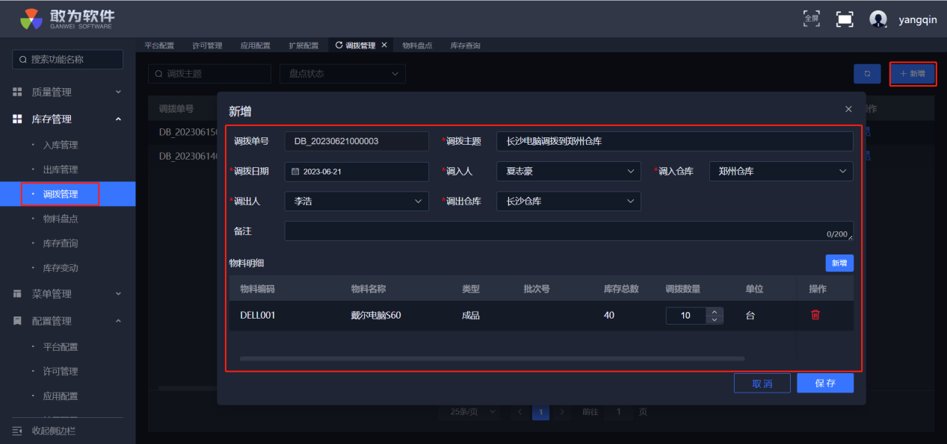Image resolution: width=947 pixels, height=444 pixels.
Task: Click 新增 button in 物料明细 section
Action: pyautogui.click(x=839, y=263)
